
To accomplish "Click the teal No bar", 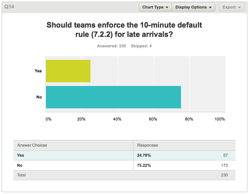I will point(113,97).
